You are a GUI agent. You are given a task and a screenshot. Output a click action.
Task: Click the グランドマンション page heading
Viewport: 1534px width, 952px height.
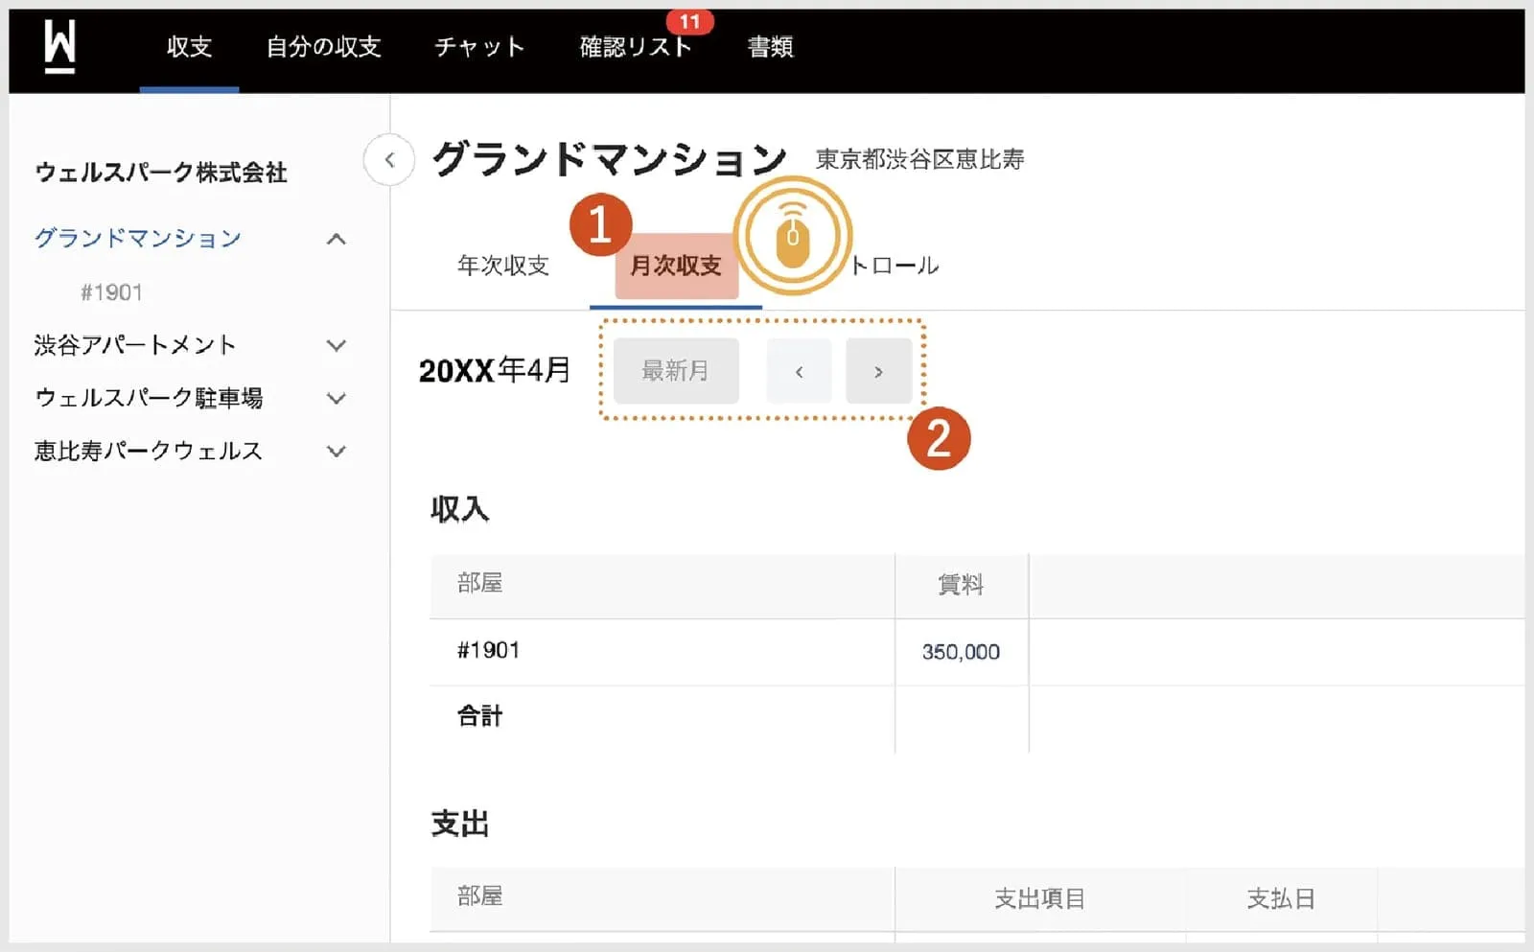pos(610,159)
